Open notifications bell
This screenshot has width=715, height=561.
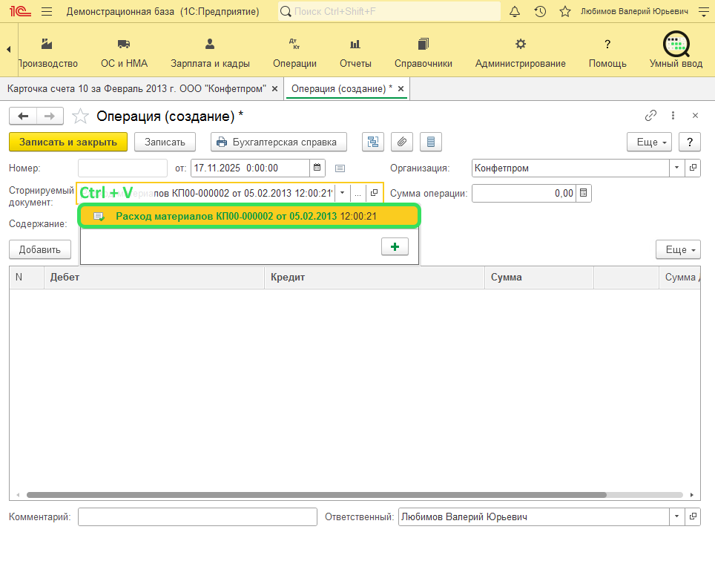pyautogui.click(x=514, y=11)
